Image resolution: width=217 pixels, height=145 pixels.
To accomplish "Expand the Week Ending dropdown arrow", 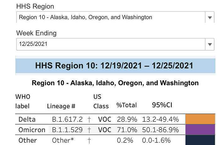I will click(x=209, y=44).
